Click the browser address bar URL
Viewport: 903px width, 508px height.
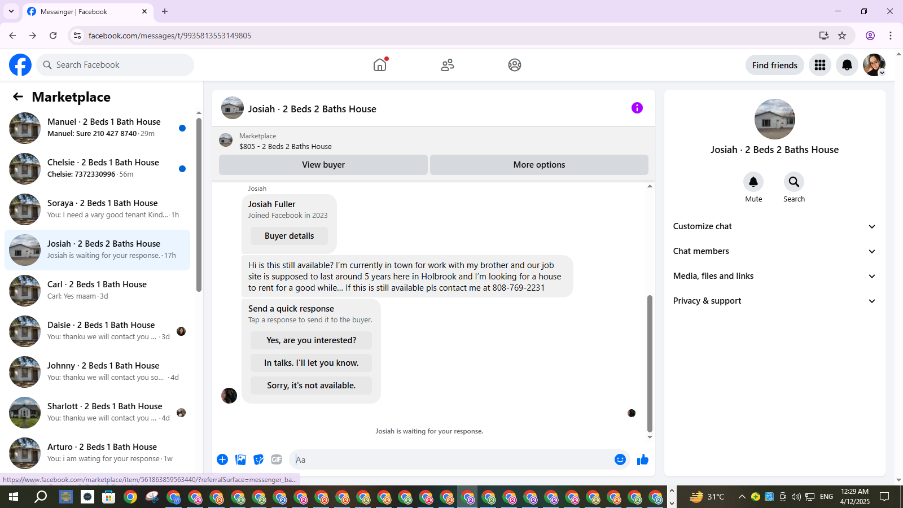pyautogui.click(x=170, y=36)
